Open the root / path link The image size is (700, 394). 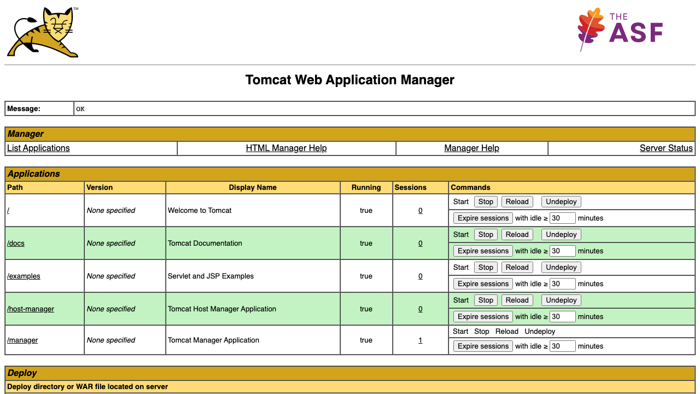8,211
